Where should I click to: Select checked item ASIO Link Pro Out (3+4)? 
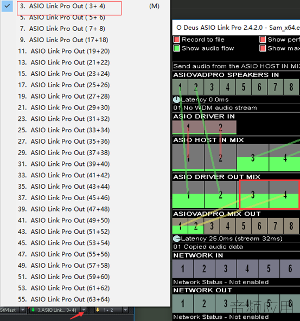(x=85, y=6)
